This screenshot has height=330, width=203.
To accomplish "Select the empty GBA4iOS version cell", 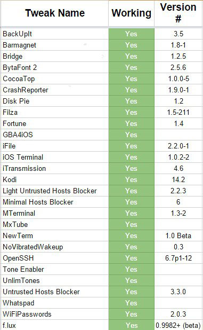I will click(x=178, y=135).
